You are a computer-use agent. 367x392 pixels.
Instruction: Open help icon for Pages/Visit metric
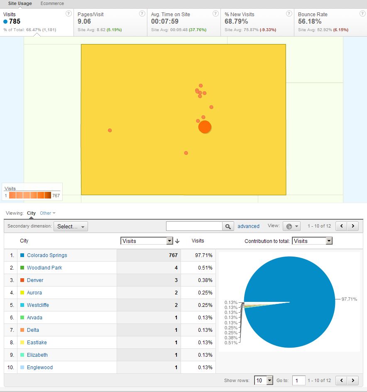[x=142, y=14]
